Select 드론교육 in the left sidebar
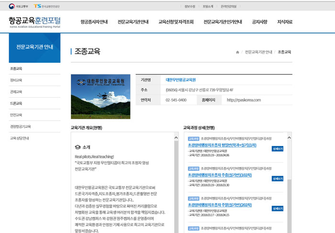 [x=16, y=103]
